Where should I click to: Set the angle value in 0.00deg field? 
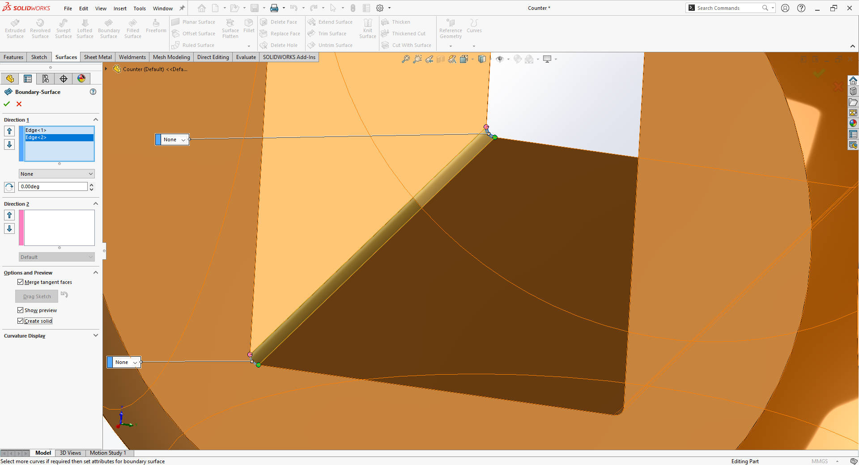click(53, 186)
